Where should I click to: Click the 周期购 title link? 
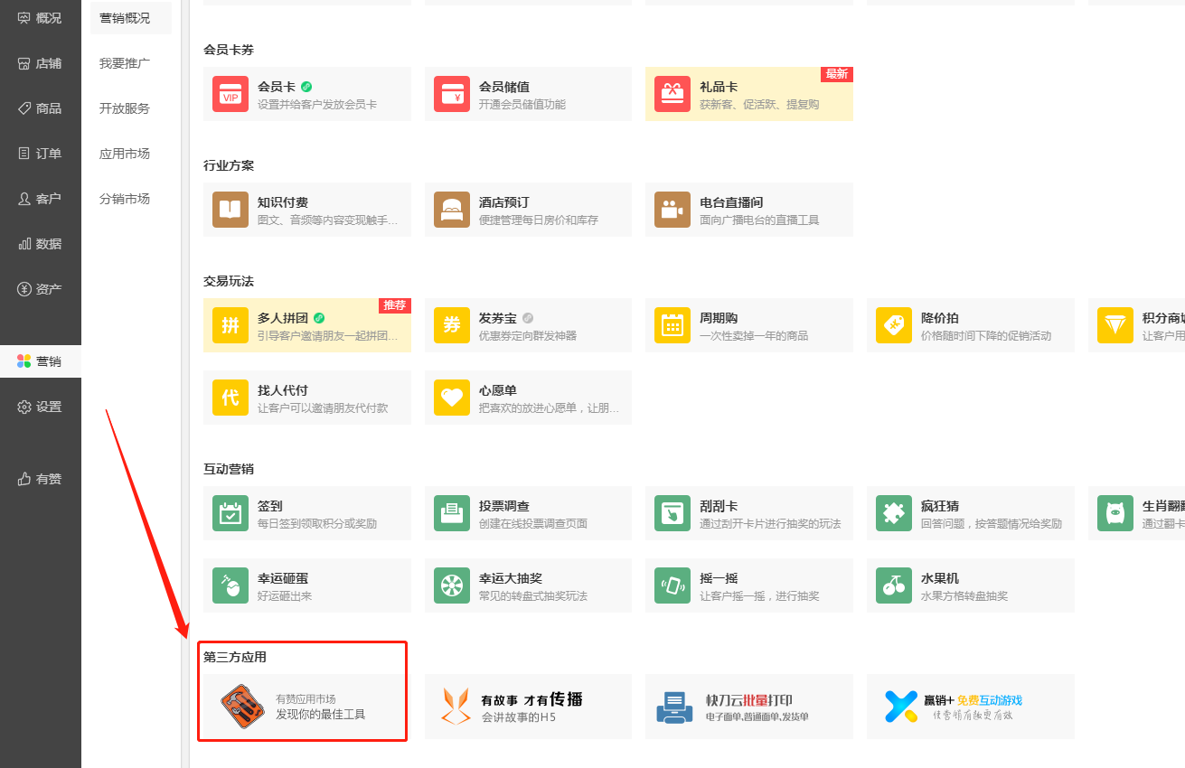[x=719, y=318]
